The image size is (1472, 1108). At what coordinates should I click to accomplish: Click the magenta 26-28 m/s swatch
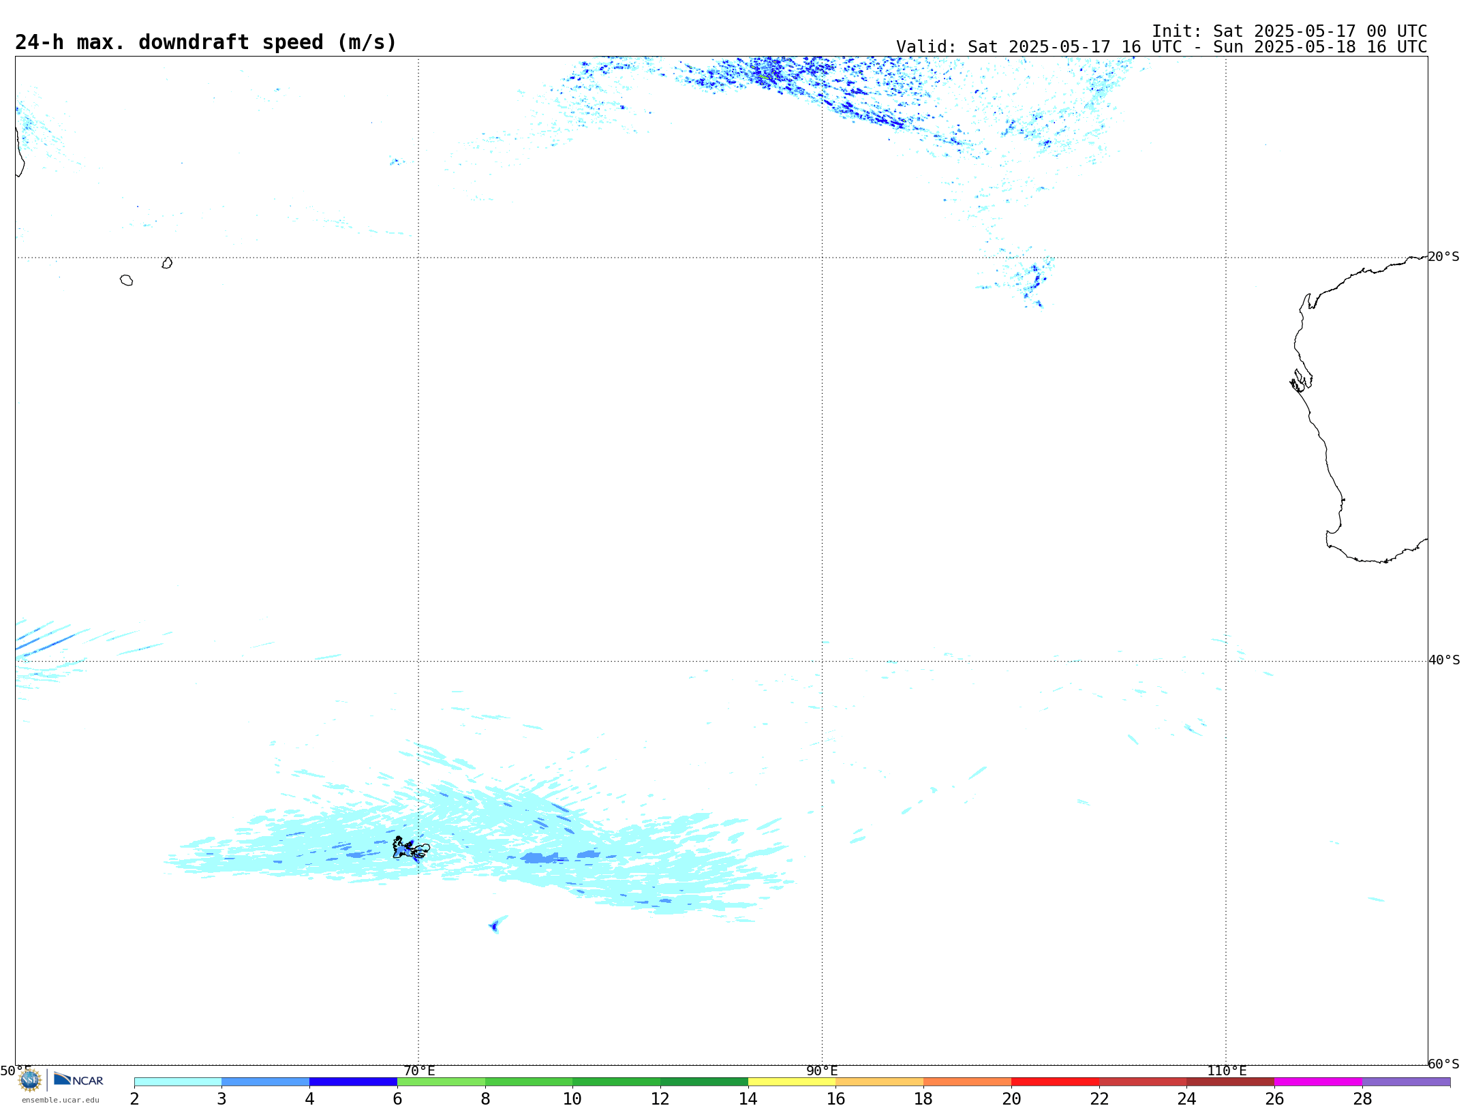tap(1319, 1081)
